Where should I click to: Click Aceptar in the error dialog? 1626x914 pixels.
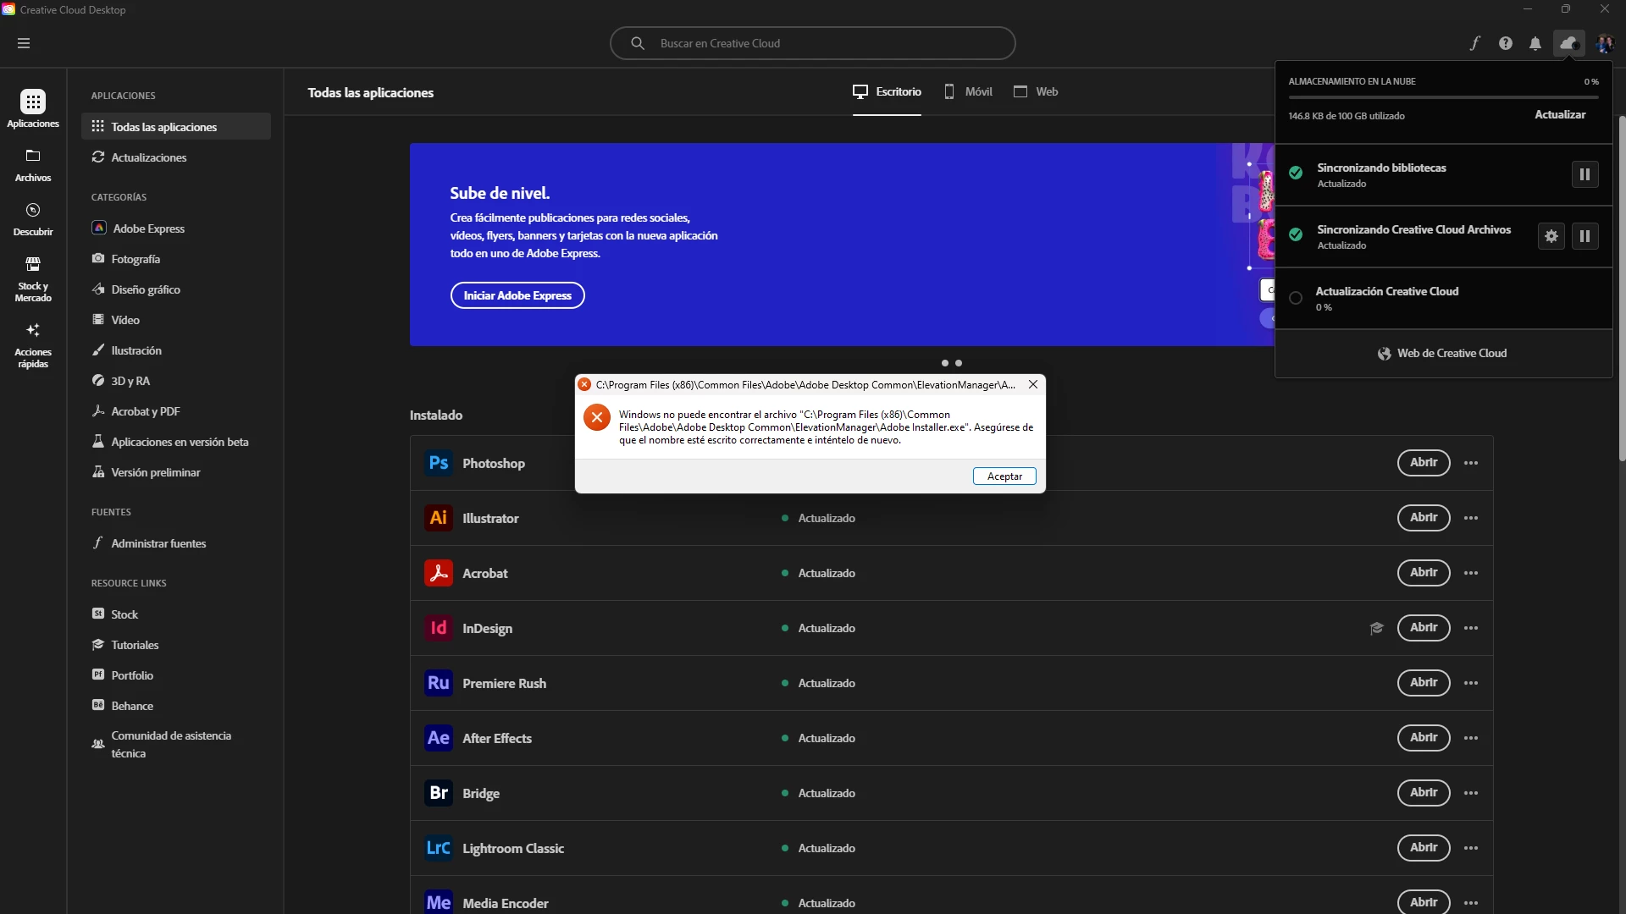(x=1004, y=476)
